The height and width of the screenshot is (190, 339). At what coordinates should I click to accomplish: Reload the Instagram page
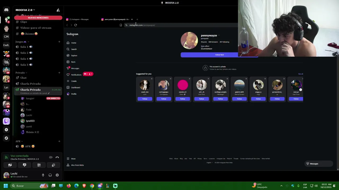coord(75,25)
